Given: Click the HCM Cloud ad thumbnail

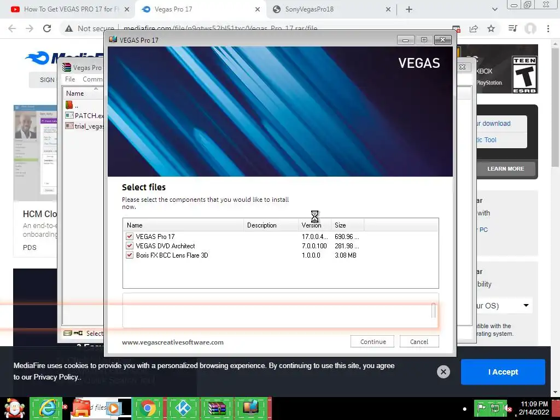Looking at the screenshot, I should coord(35,153).
